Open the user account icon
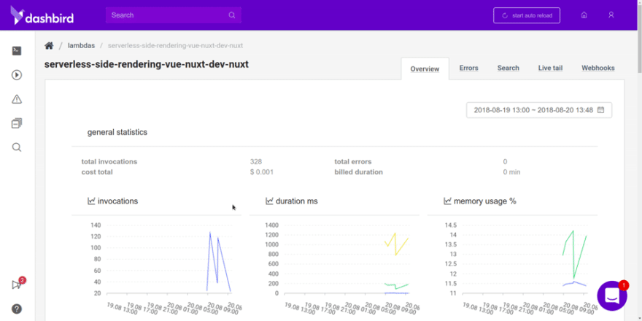 click(x=611, y=15)
